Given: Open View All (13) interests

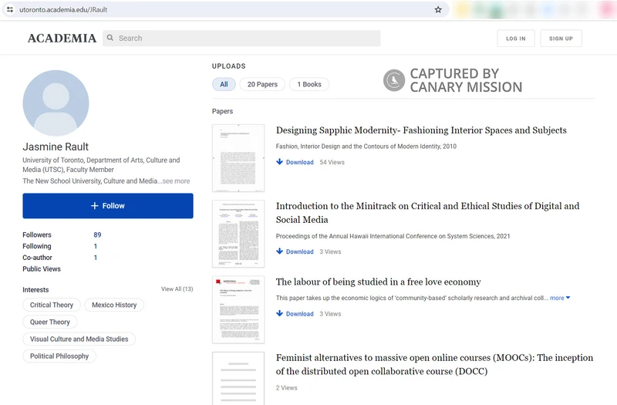Looking at the screenshot, I should coord(177,289).
